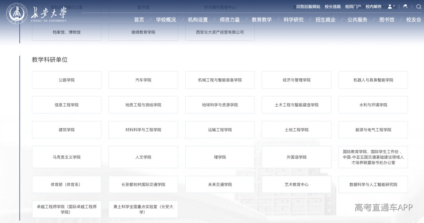Click 回到旧版网站 link
Viewport: 424px width, 223px height.
click(308, 7)
